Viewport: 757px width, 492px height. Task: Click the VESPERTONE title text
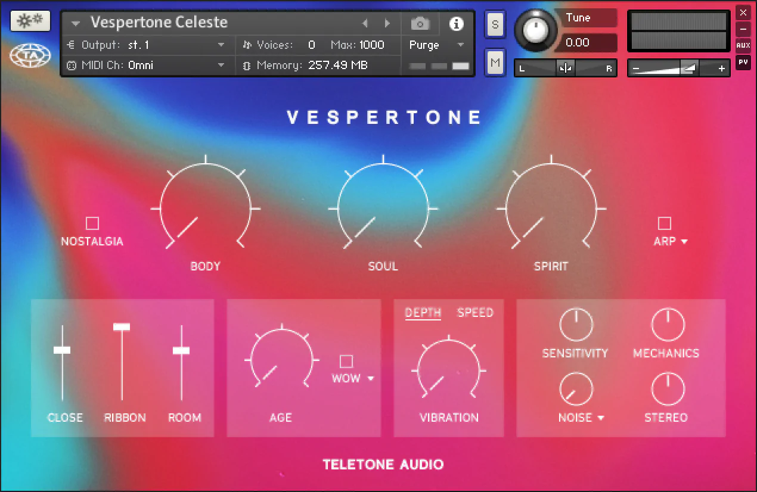tap(384, 117)
